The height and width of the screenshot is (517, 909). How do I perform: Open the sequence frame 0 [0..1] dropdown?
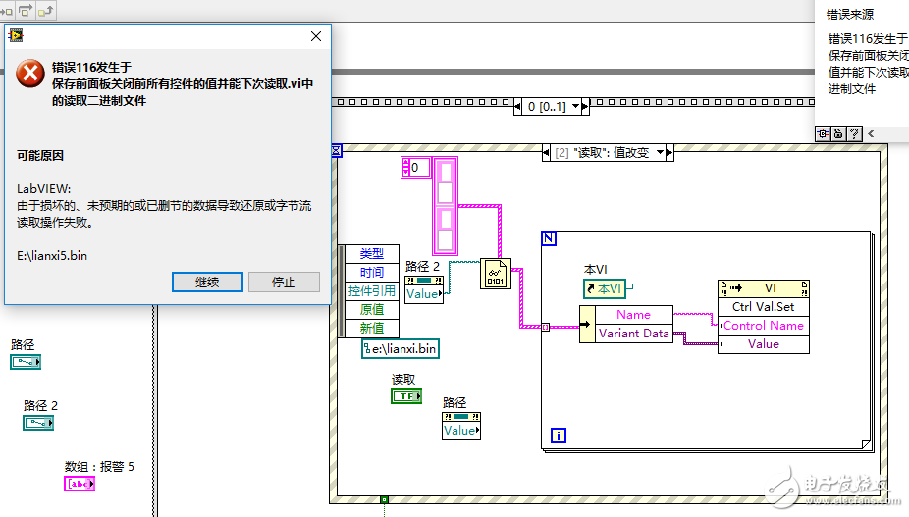pos(575,106)
